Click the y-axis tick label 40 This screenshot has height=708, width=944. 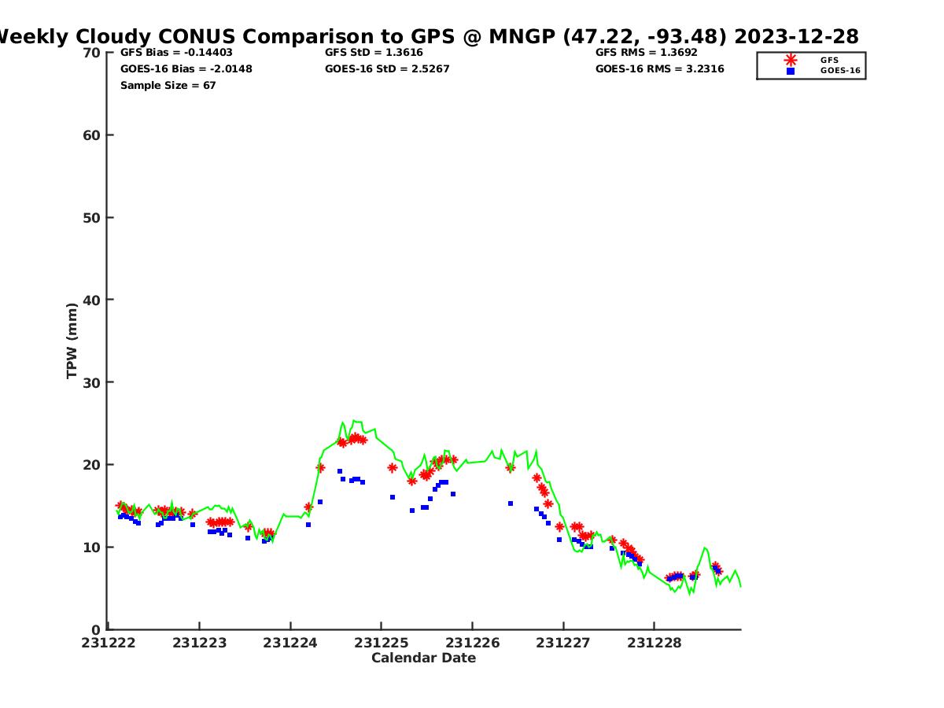tap(92, 300)
